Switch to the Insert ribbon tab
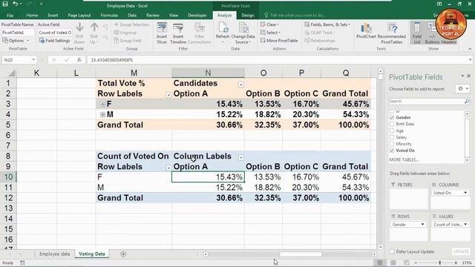Image resolution: width=475 pixels, height=267 pixels. tap(53, 15)
